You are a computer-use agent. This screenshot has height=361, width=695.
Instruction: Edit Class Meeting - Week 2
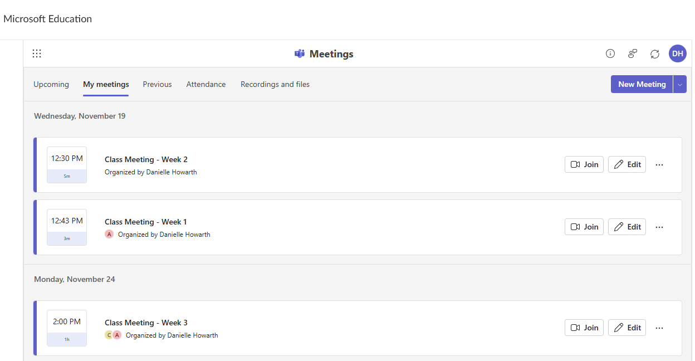(x=627, y=164)
